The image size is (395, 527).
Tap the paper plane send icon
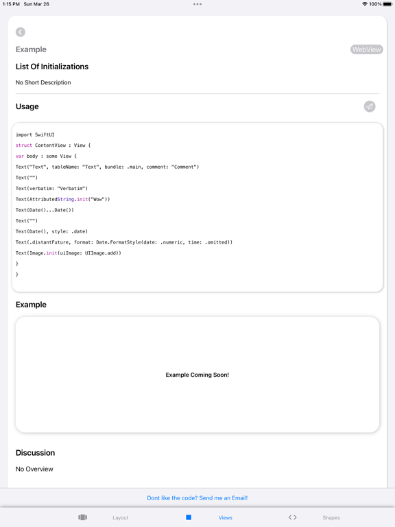[x=370, y=106]
